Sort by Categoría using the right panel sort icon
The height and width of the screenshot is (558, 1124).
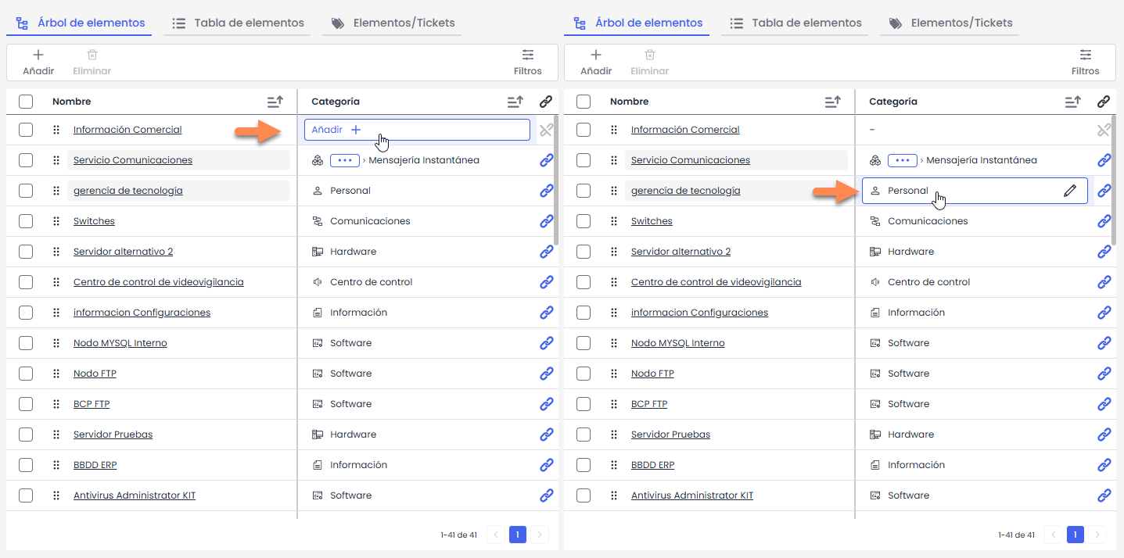pos(1072,102)
